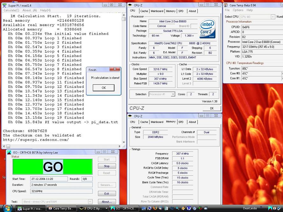283x212 pixels.
Task: Click OK in the Finish dialog
Action: pos(104,88)
